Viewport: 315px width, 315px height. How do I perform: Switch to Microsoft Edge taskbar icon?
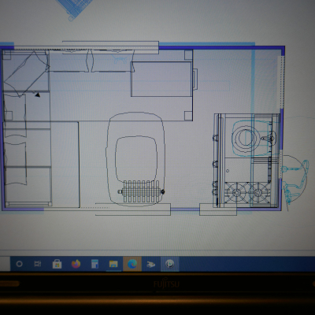(132, 264)
